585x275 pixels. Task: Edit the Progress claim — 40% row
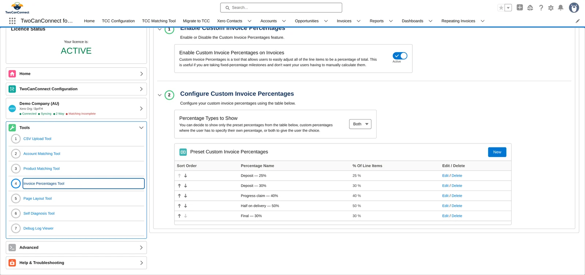point(445,196)
